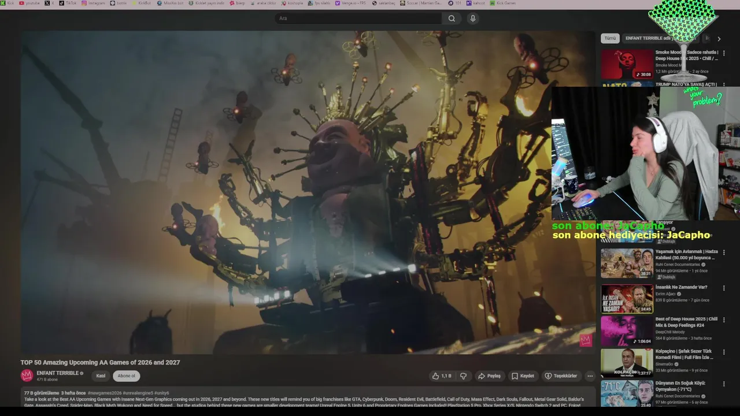Click the Kolpaçino video title text
This screenshot has height=416, width=740.
[684, 354]
